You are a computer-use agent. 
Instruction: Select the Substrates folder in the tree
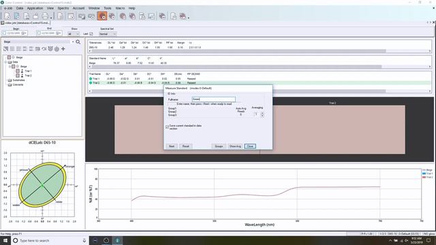18,80
